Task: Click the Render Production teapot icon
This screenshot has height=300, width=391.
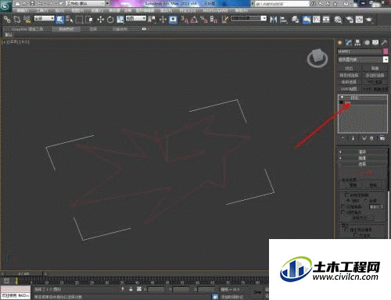Action: 369,20
